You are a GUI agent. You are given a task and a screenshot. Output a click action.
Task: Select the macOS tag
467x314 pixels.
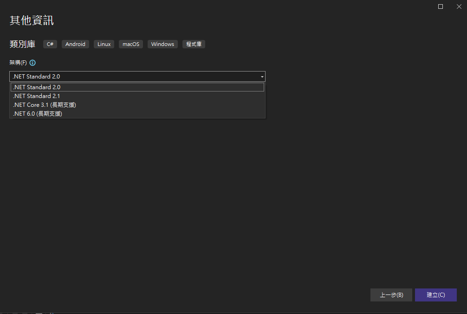pos(130,44)
